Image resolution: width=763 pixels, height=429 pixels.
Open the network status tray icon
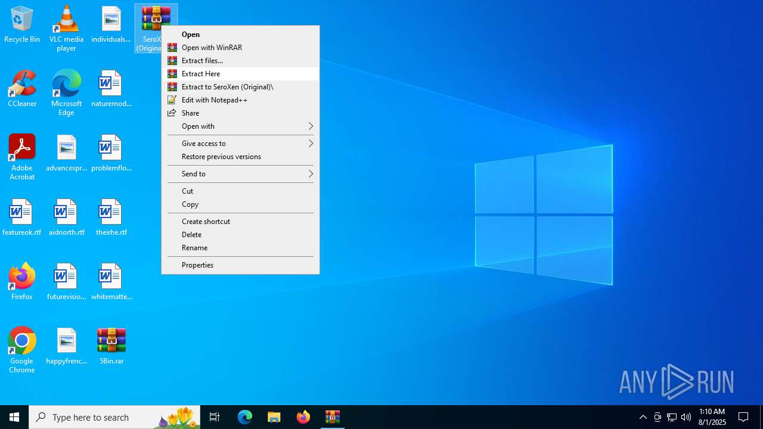tap(672, 417)
